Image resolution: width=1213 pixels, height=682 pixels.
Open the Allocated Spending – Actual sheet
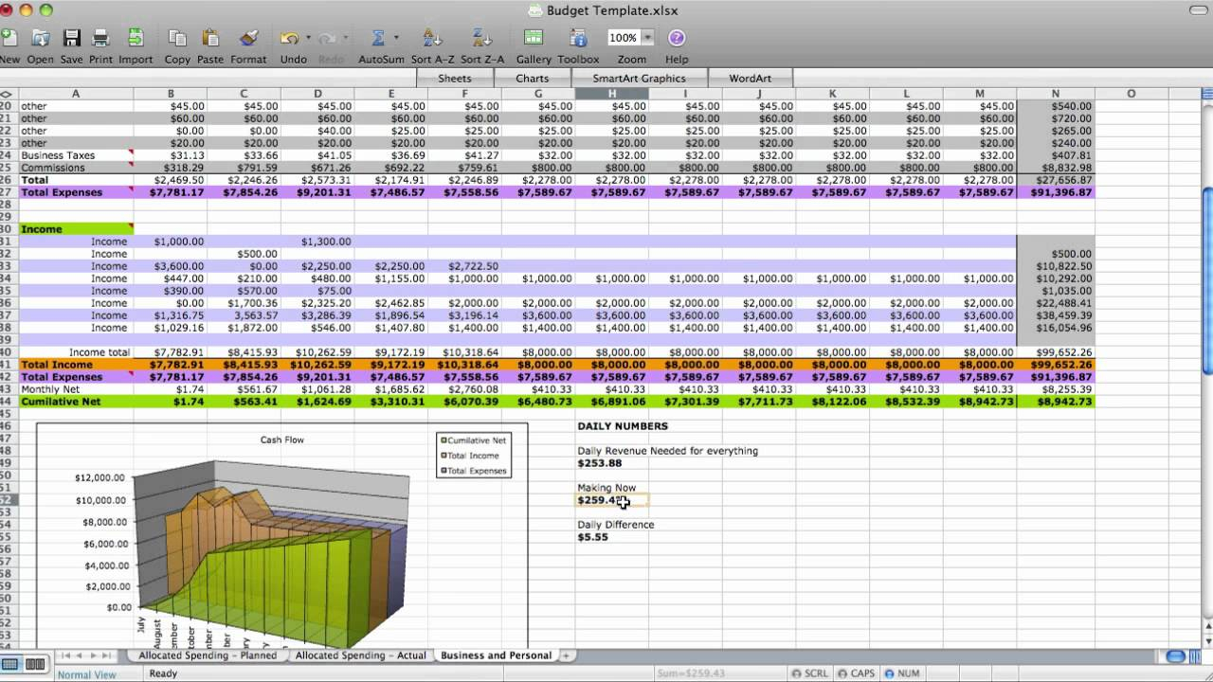tap(360, 655)
